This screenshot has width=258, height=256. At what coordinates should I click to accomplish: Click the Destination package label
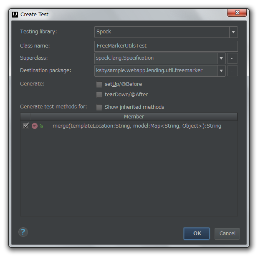(x=46, y=70)
